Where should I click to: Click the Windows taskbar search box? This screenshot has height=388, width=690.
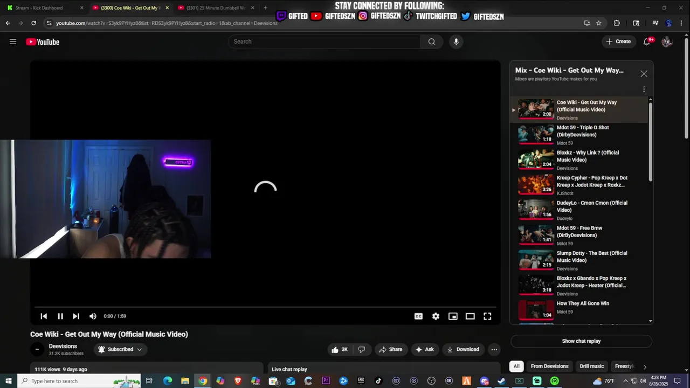coord(79,381)
